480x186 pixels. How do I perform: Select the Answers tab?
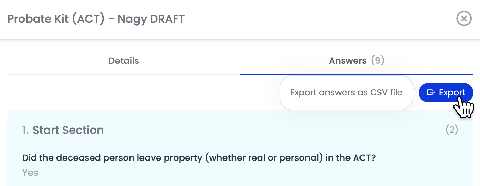[x=357, y=61]
